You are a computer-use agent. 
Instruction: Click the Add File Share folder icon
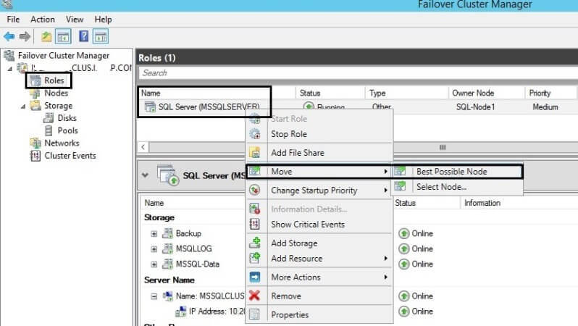pos(255,153)
